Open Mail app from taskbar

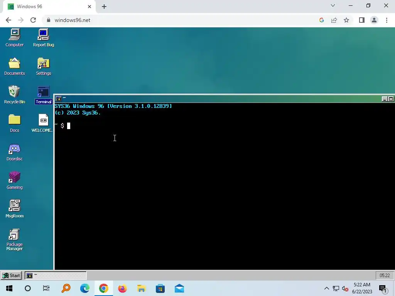pos(179,288)
